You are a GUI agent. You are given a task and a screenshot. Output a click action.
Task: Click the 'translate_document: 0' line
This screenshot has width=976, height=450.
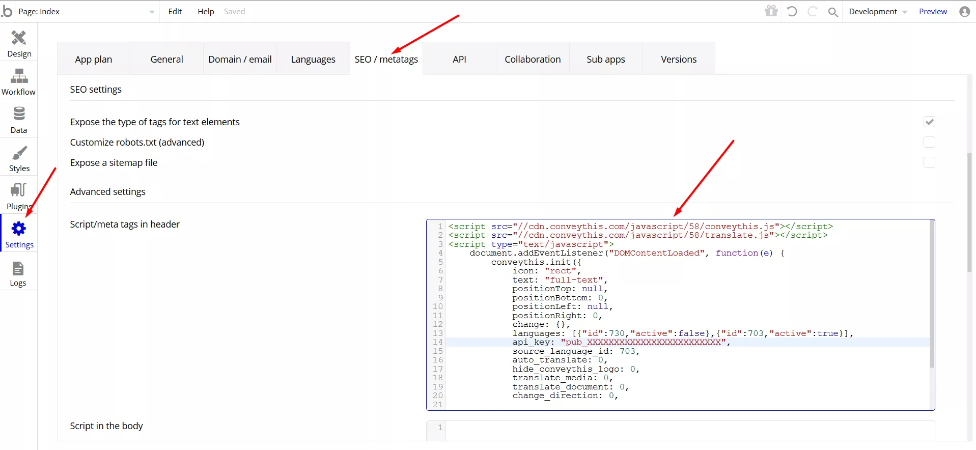pyautogui.click(x=570, y=387)
